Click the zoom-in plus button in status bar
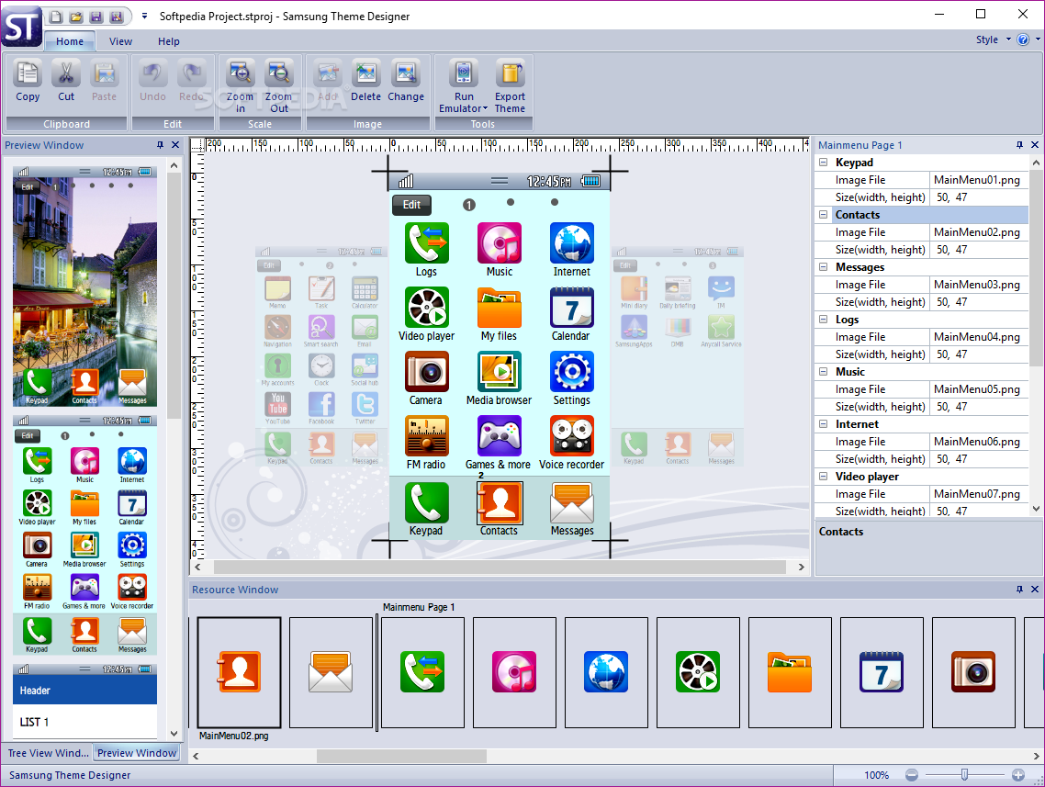1045x787 pixels. (x=1017, y=774)
